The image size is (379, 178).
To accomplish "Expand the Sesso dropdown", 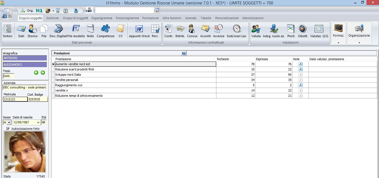I will pos(9,122).
